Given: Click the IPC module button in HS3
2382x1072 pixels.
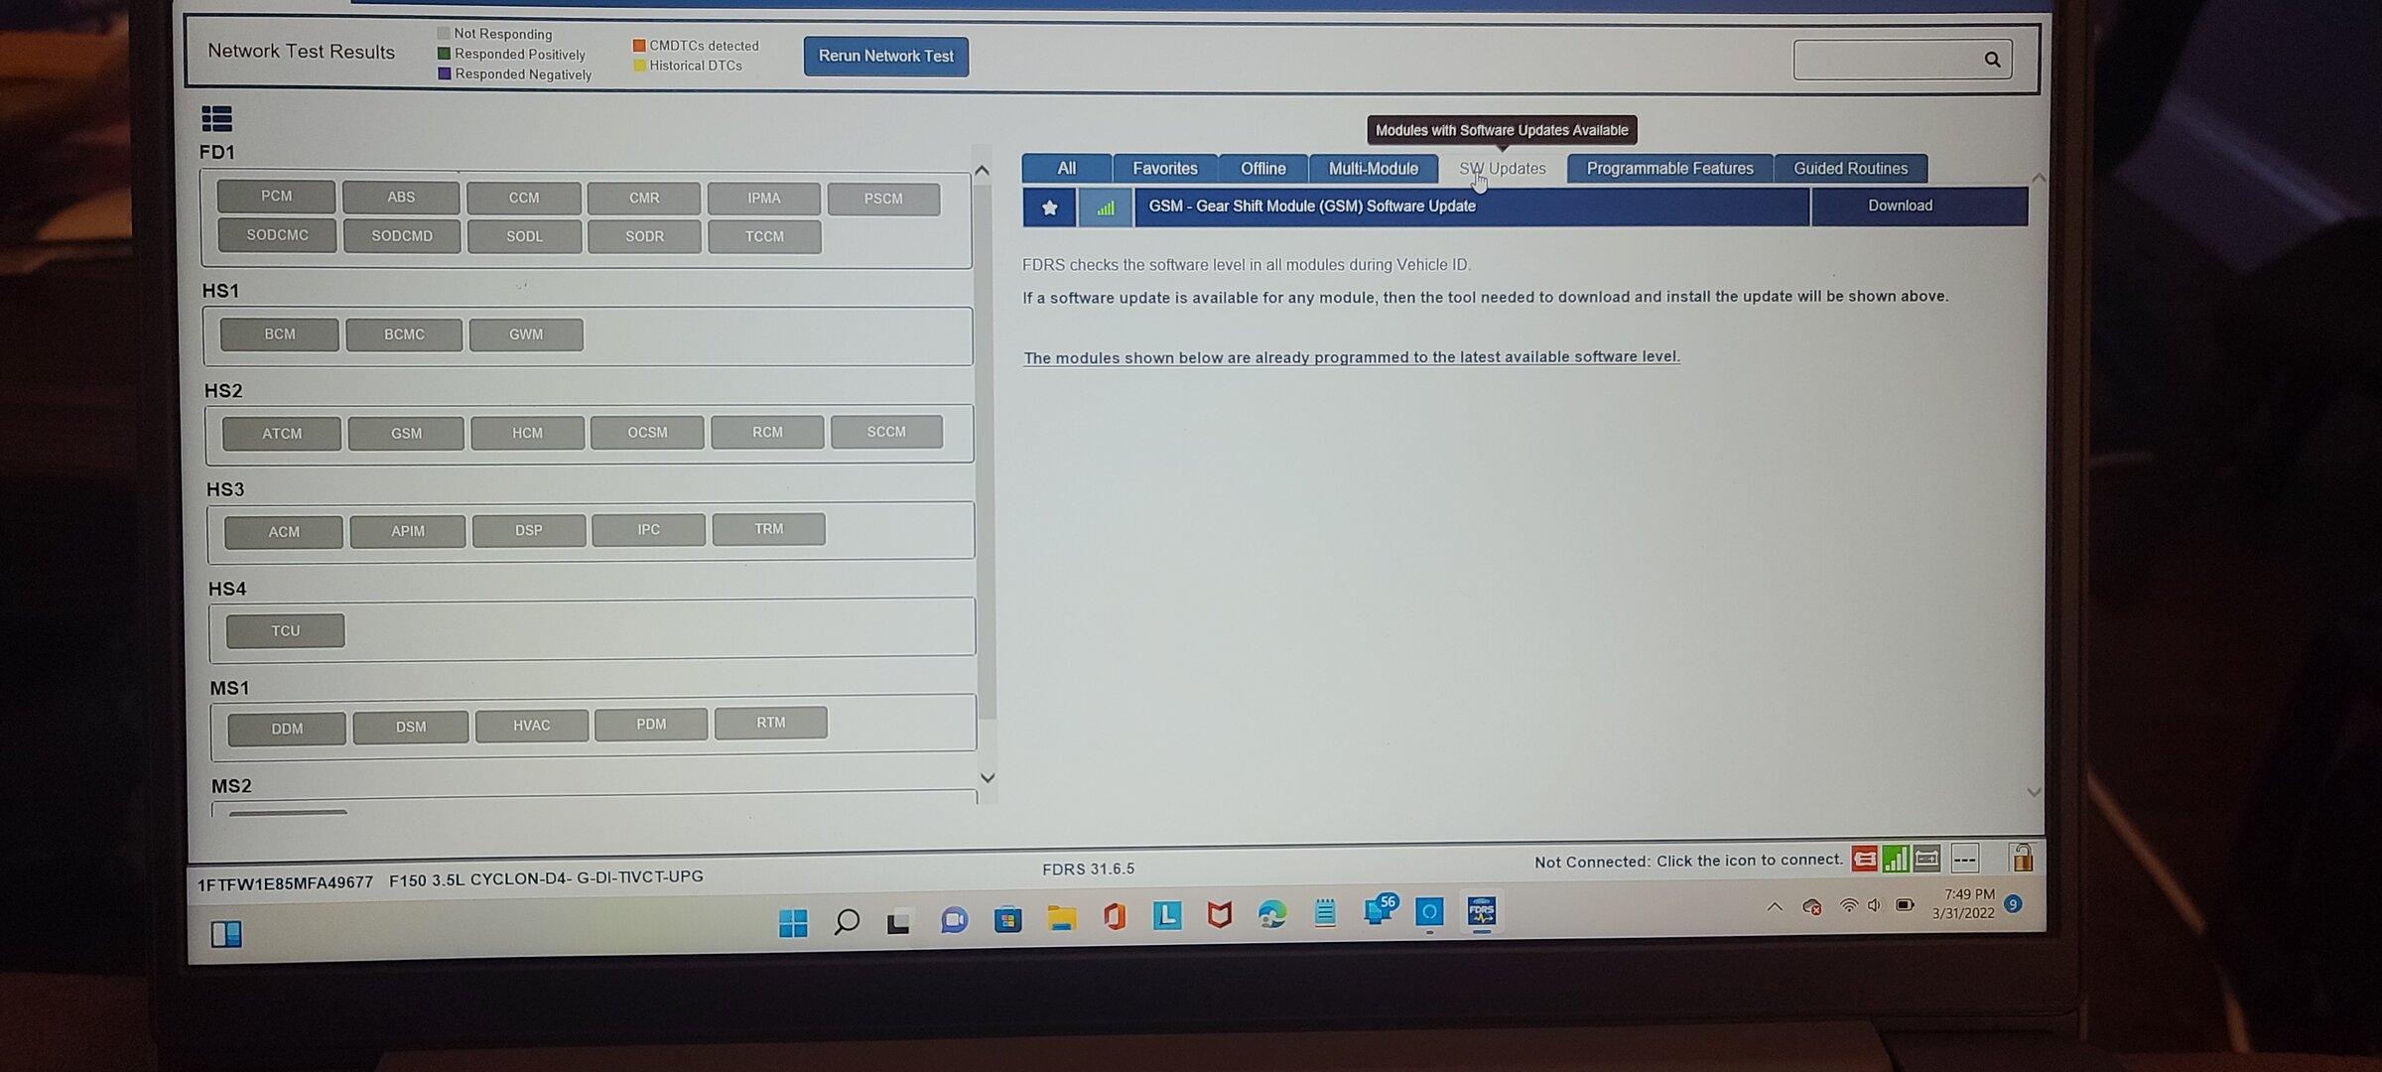Looking at the screenshot, I should pos(647,528).
